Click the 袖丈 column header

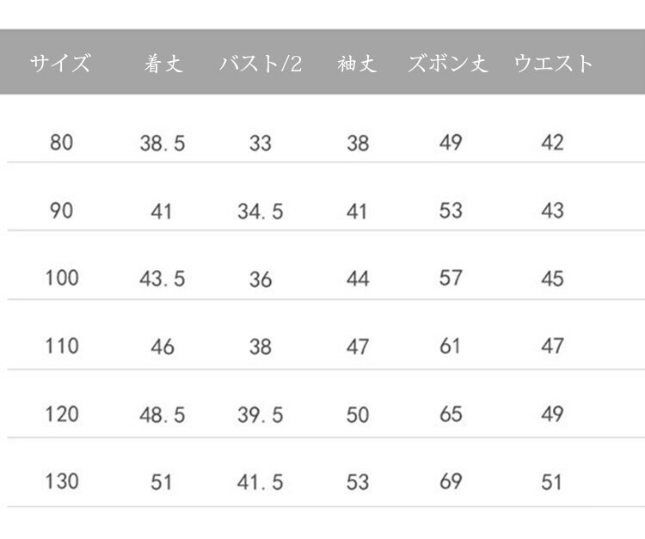coord(358,64)
